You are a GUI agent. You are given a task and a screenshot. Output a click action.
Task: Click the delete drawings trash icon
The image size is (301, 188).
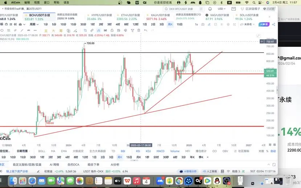[x=139, y=30]
